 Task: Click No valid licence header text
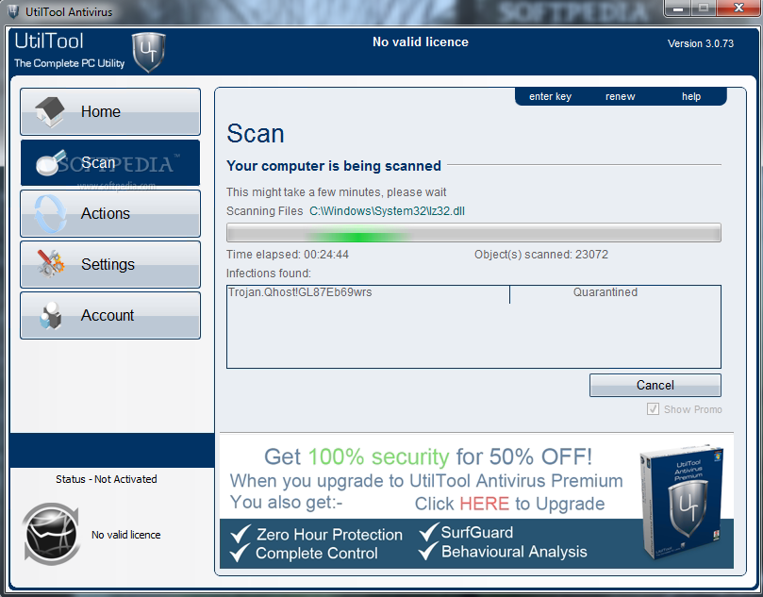point(421,41)
